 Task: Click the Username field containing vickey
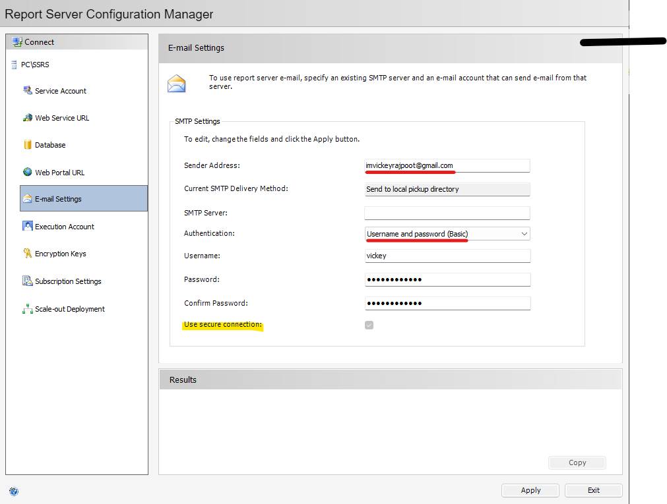point(447,256)
